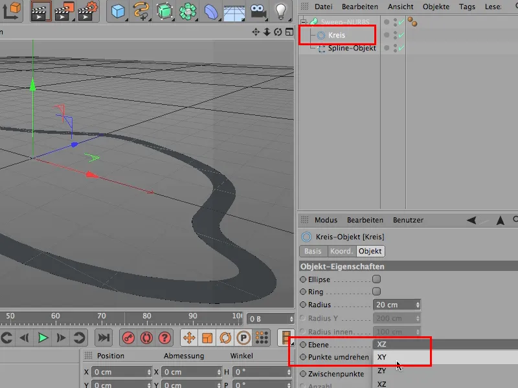Toggle rotation keyframe recording icon
The height and width of the screenshot is (388, 518).
click(225, 338)
